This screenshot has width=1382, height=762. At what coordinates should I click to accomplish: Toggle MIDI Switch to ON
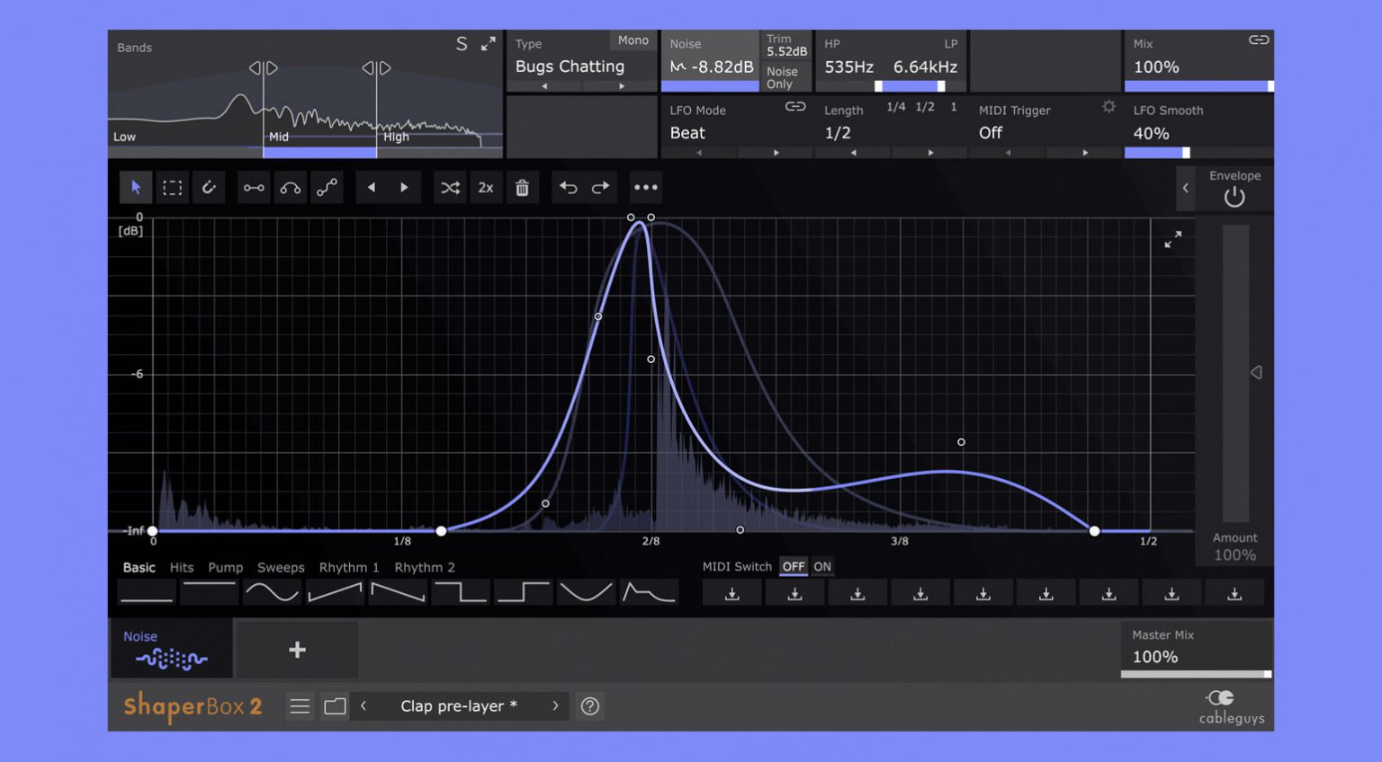pos(821,566)
